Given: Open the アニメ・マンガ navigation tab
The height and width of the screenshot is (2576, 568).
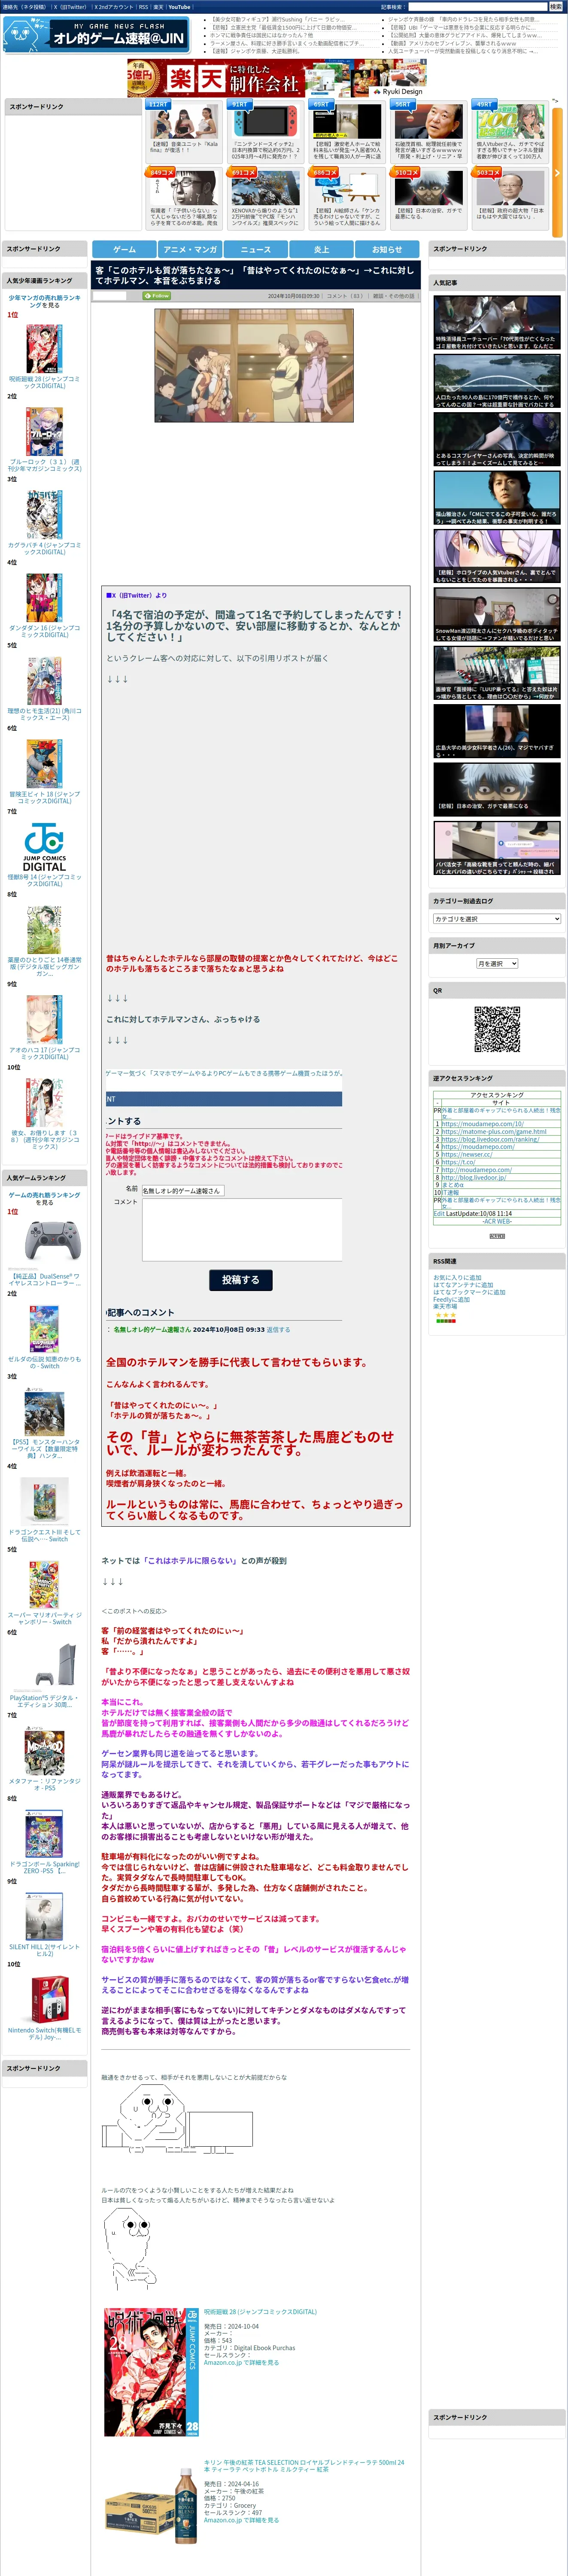Looking at the screenshot, I should (x=190, y=249).
